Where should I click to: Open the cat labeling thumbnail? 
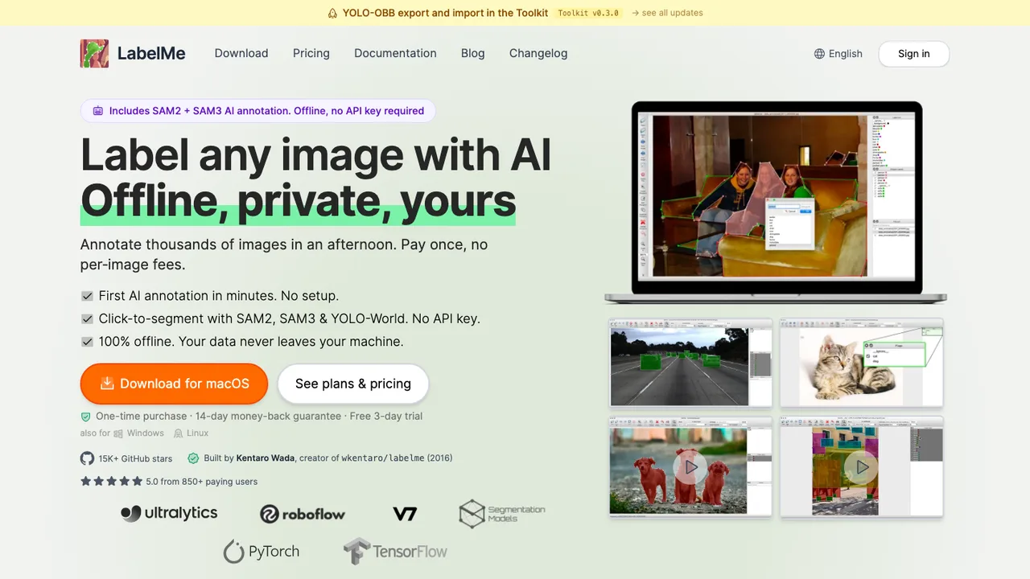click(862, 363)
